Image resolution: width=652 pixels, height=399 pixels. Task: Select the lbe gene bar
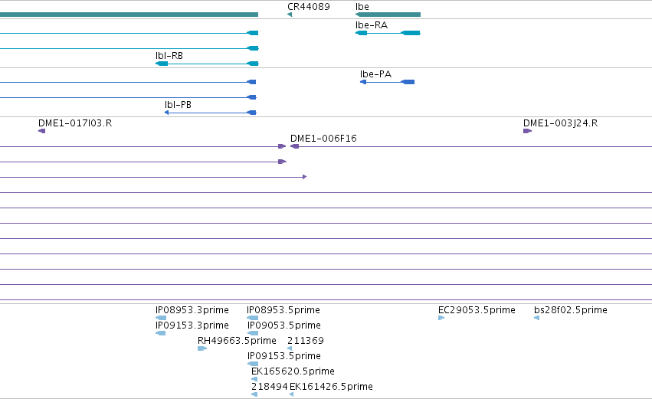(388, 15)
